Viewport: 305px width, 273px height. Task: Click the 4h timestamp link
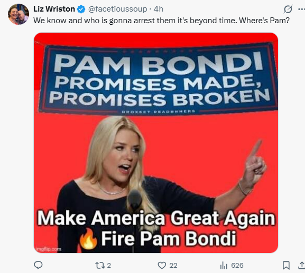pos(159,9)
